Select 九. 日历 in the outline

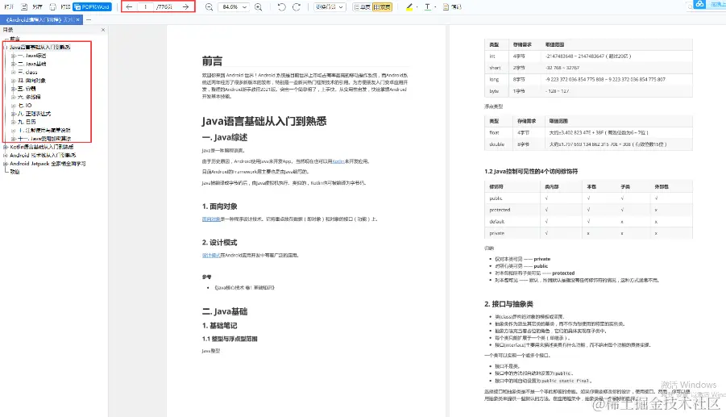[27, 122]
